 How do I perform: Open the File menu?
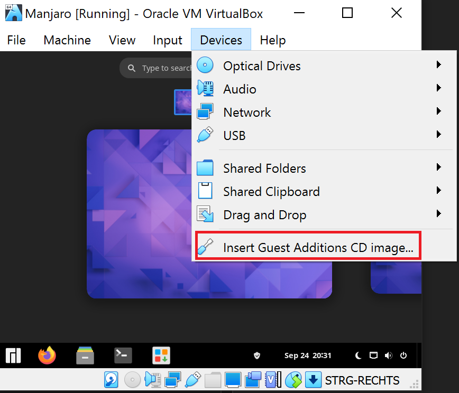click(16, 40)
